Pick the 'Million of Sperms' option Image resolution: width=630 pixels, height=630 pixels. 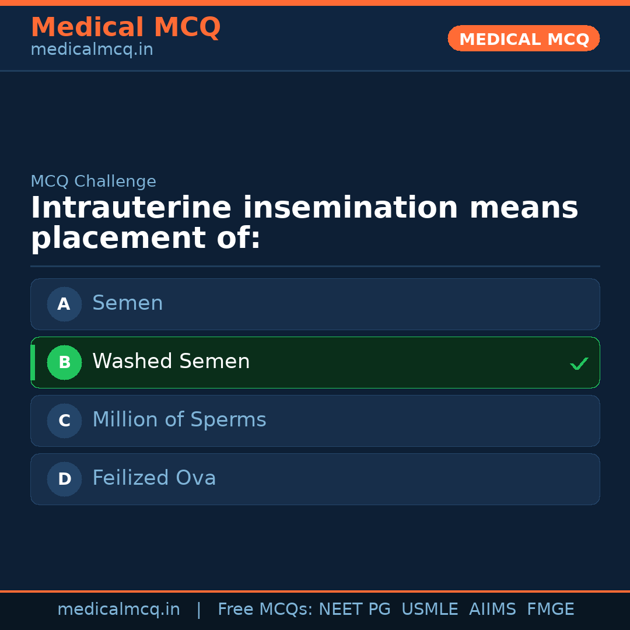click(x=179, y=420)
